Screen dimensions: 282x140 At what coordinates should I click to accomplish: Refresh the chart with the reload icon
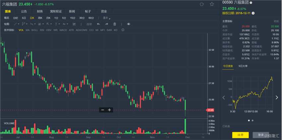point(202,4)
